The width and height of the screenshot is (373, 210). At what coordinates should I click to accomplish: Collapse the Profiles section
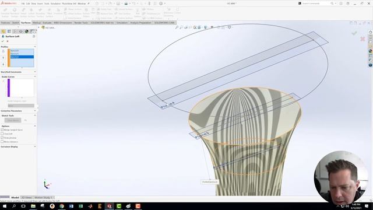tap(35, 47)
